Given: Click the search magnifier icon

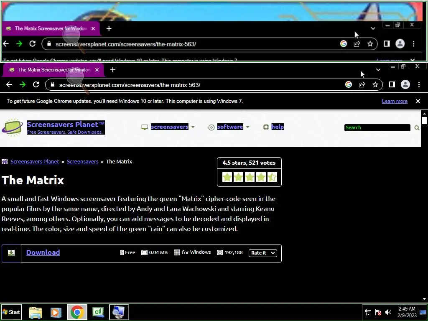Looking at the screenshot, I should (417, 128).
